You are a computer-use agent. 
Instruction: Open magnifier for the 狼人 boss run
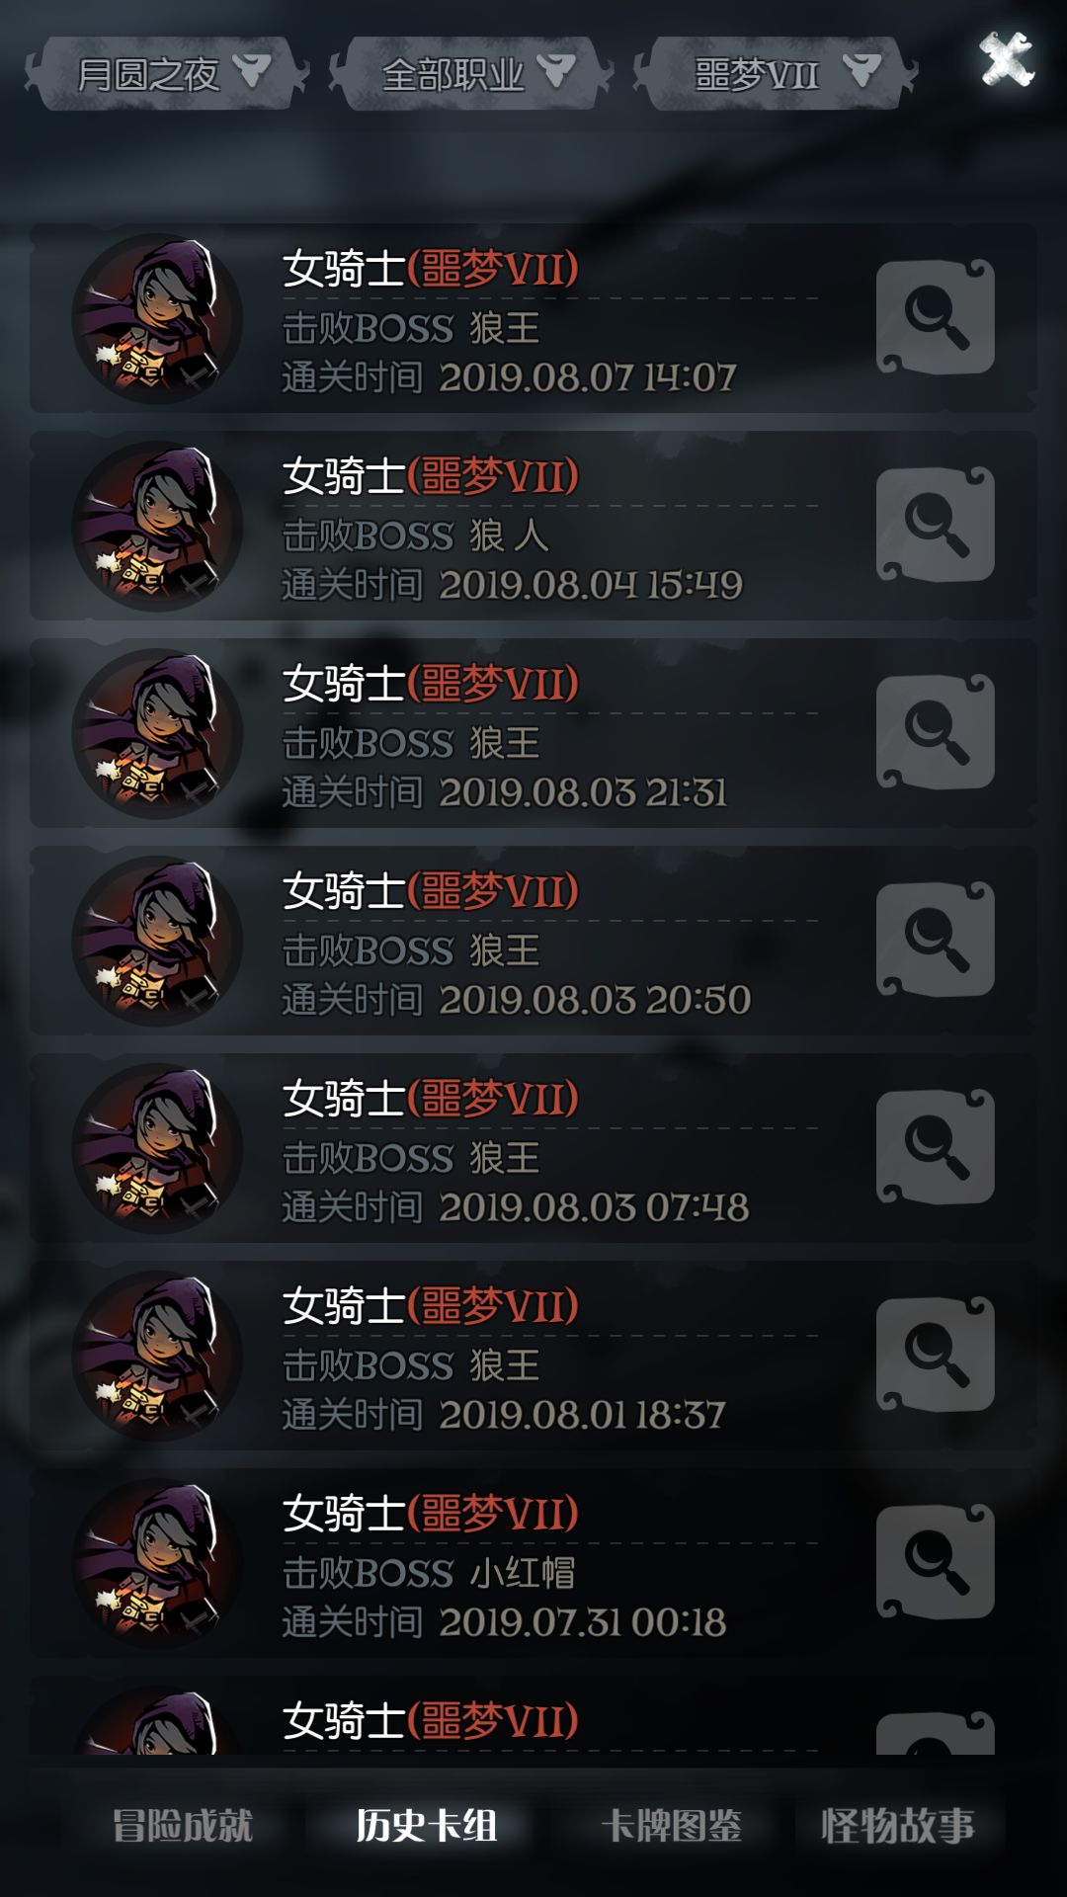[935, 525]
